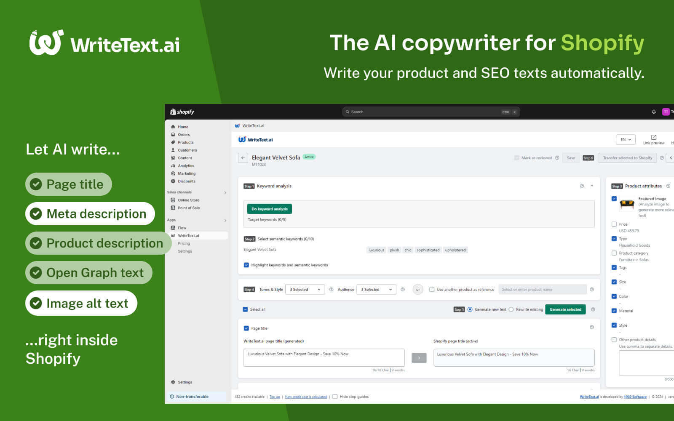Open Online Store sales channel

pos(188,200)
